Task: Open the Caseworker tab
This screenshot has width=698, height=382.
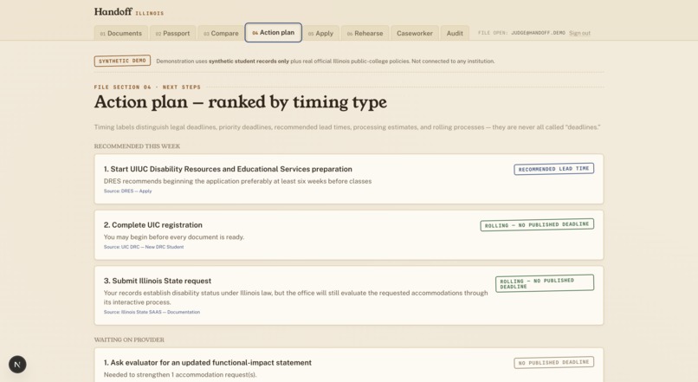Action: pos(415,34)
